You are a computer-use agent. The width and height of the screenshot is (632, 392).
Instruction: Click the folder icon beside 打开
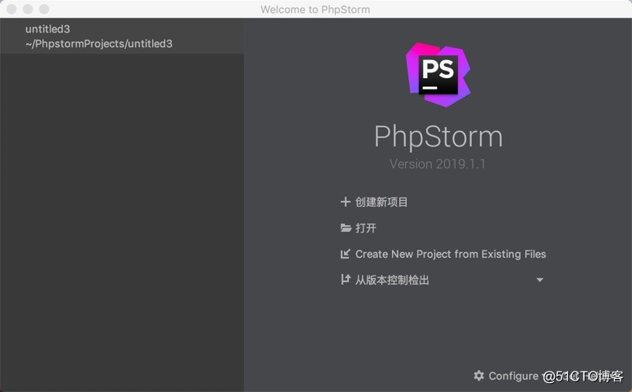tap(346, 228)
